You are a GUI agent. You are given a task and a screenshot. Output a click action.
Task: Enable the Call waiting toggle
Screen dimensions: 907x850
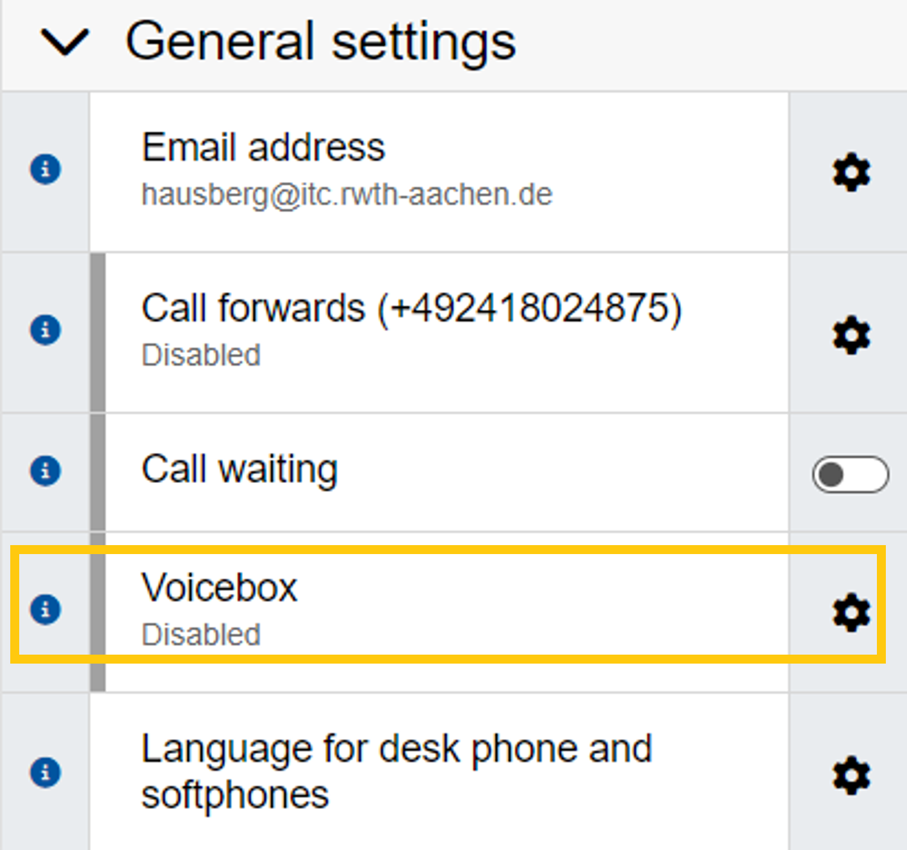(850, 475)
